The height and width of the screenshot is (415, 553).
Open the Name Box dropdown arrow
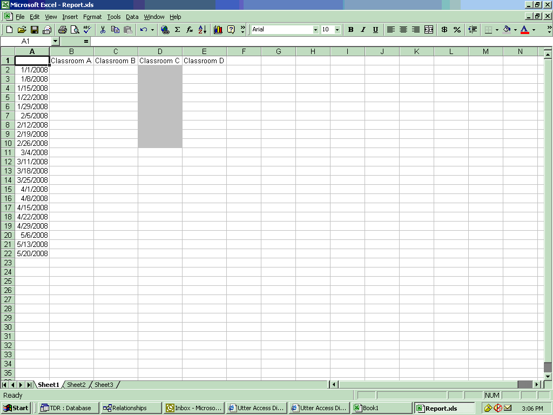55,41
